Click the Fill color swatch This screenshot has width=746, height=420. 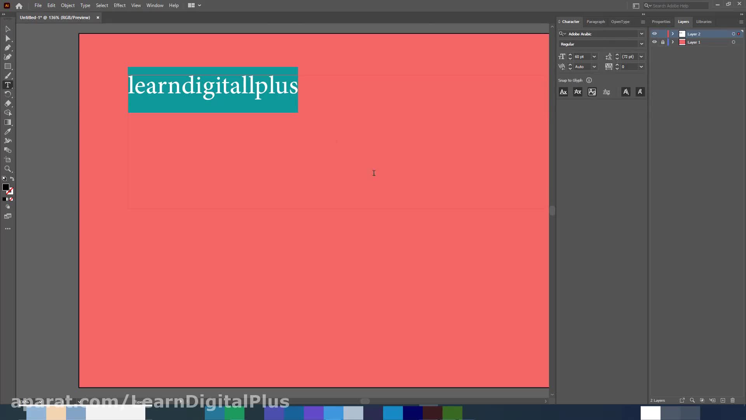coord(6,187)
